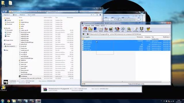Open the WinRAR taskbar button
184x103 pixels.
tap(38, 101)
